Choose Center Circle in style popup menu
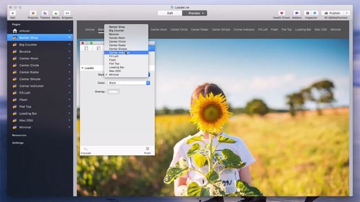The image size is (360, 202). pyautogui.click(x=126, y=42)
